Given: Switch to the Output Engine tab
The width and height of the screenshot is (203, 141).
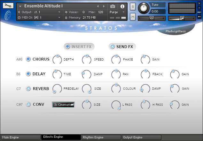Looking at the screenshot, I should (142, 137).
